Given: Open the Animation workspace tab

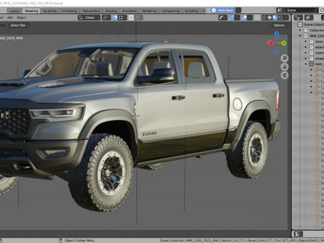Looking at the screenshot, I should point(130,11).
